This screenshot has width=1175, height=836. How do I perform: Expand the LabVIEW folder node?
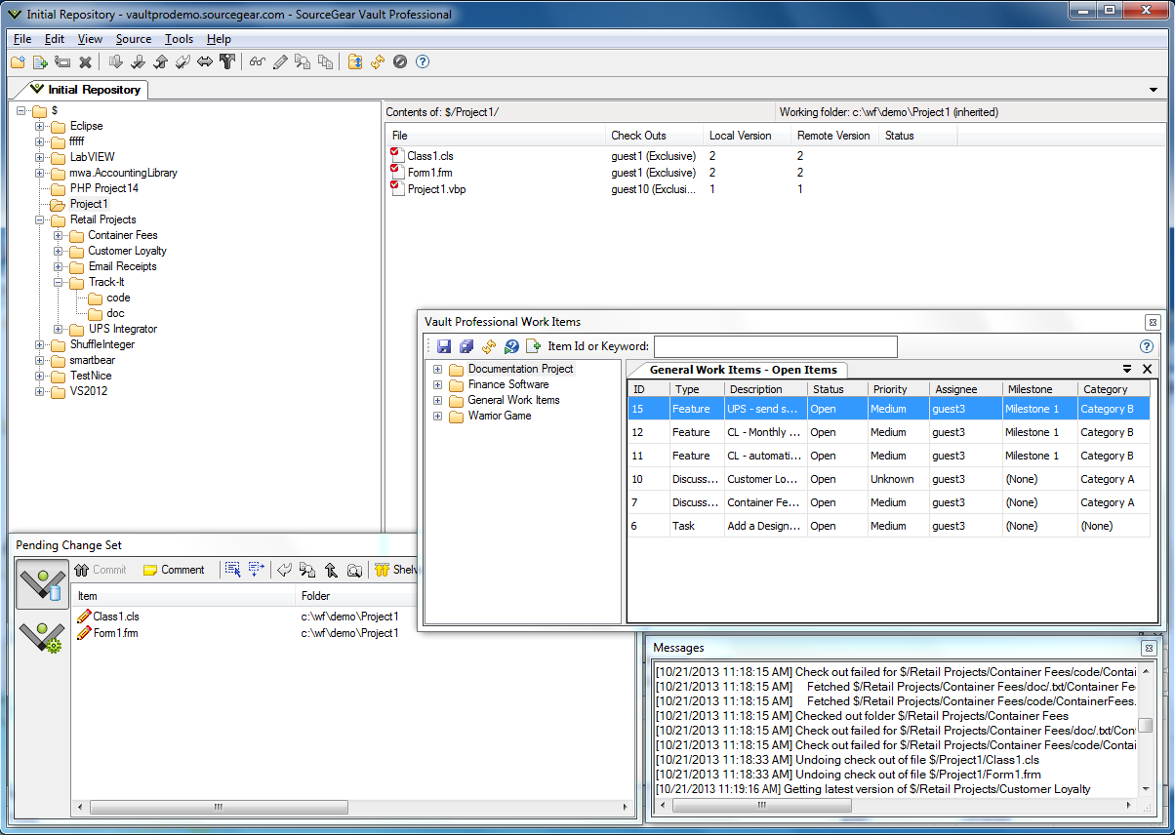[40, 157]
